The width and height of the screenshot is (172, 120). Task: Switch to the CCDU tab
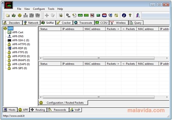point(102,23)
